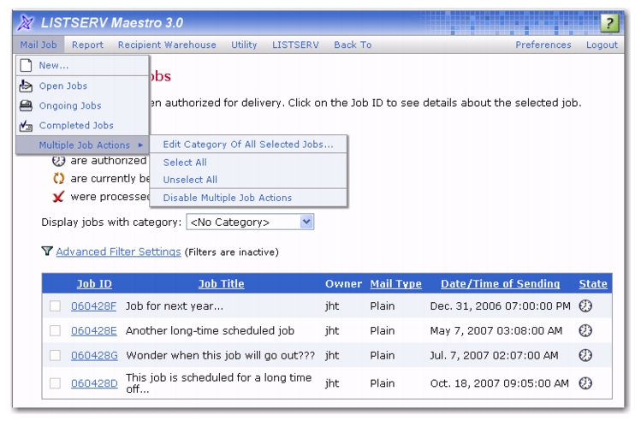Choose Unselect All in submenu

[x=248, y=180]
